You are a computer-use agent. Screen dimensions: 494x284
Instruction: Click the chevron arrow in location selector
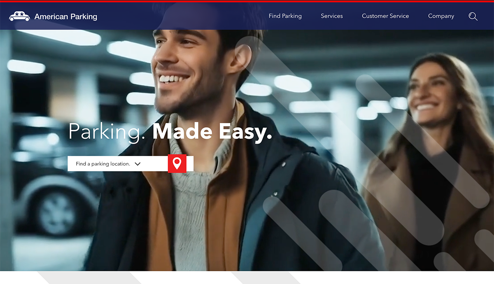tap(137, 164)
